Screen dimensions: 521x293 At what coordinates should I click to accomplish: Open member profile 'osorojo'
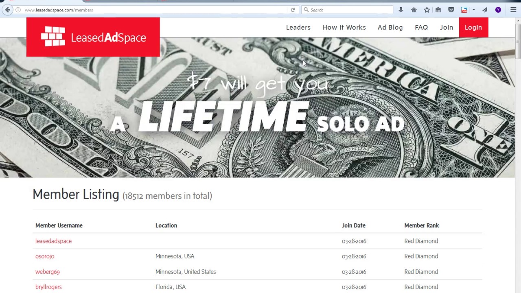(45, 256)
